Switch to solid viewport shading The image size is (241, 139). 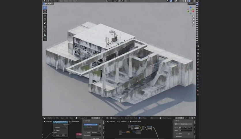tap(185, 1)
